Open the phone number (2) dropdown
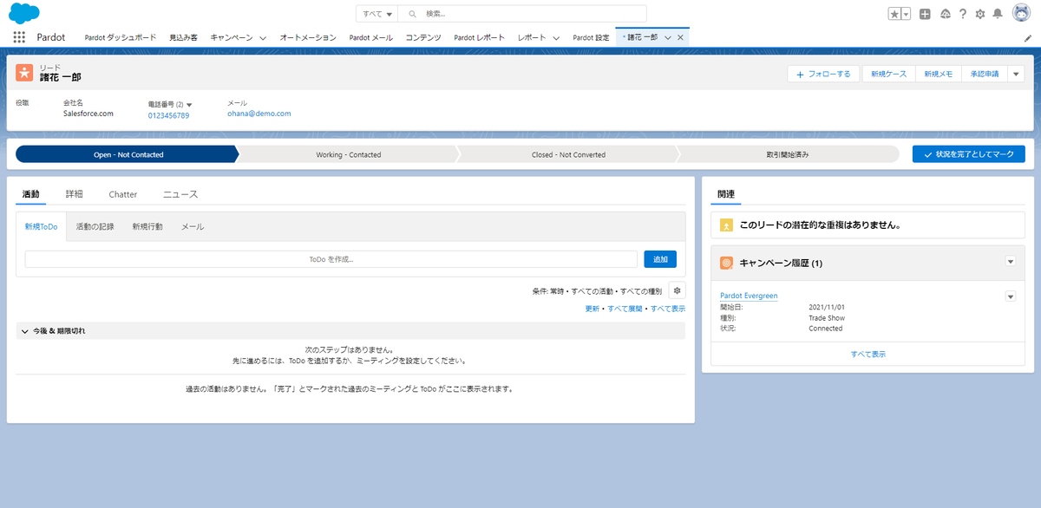1041x508 pixels. click(189, 104)
